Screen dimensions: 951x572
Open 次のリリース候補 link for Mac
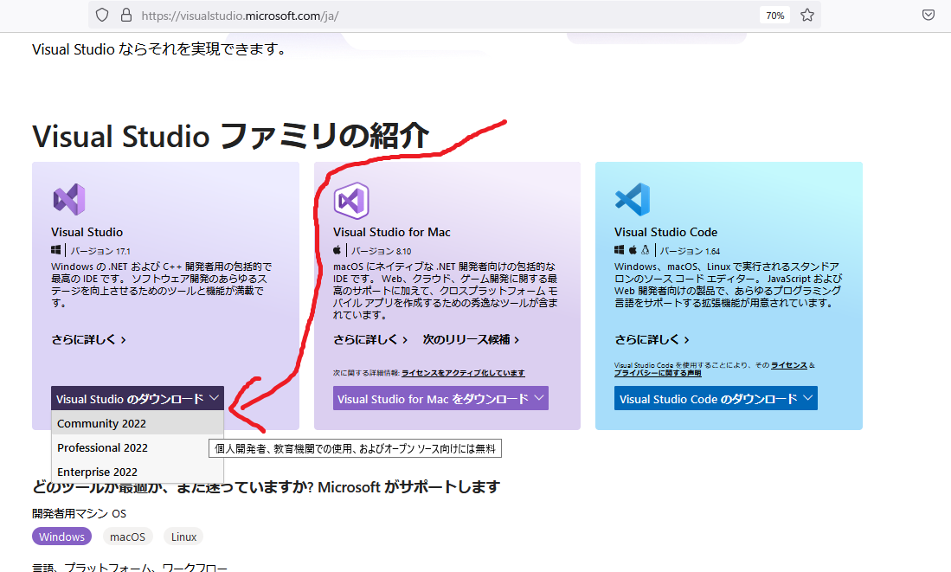click(471, 340)
